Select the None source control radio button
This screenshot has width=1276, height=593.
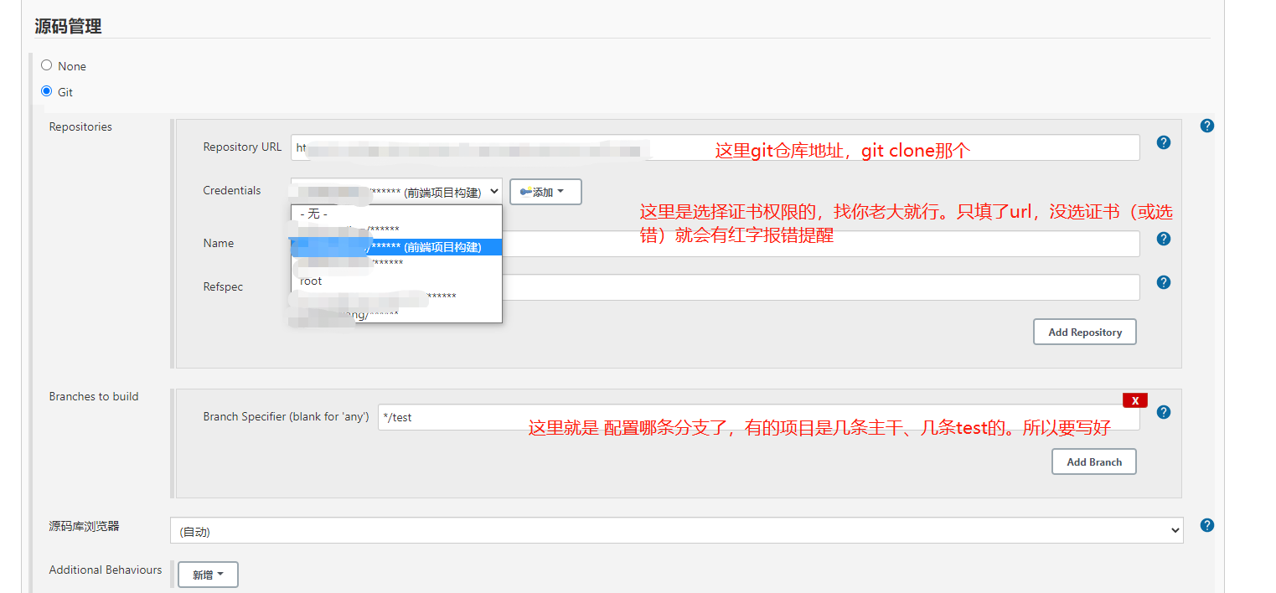click(x=46, y=65)
